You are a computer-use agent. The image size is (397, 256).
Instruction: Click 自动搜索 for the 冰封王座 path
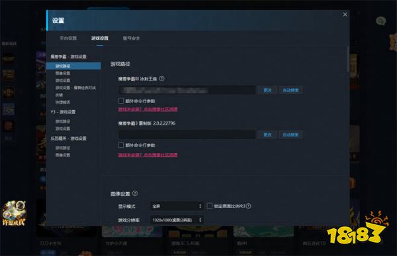(x=290, y=90)
